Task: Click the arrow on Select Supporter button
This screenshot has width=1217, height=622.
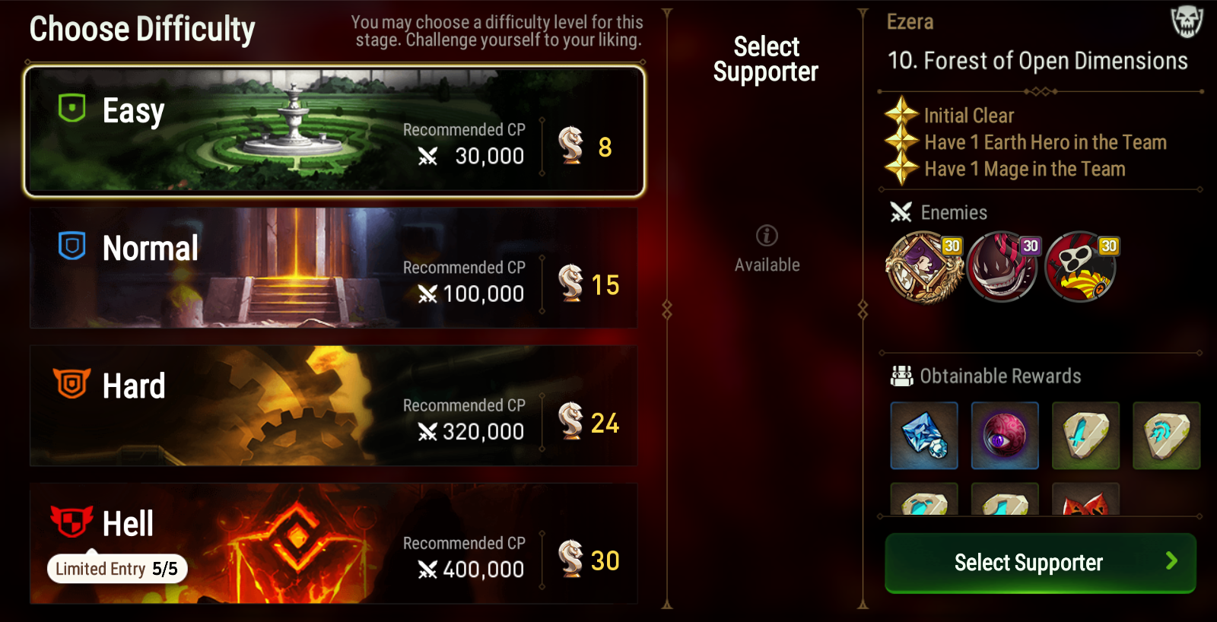Action: coord(1171,561)
